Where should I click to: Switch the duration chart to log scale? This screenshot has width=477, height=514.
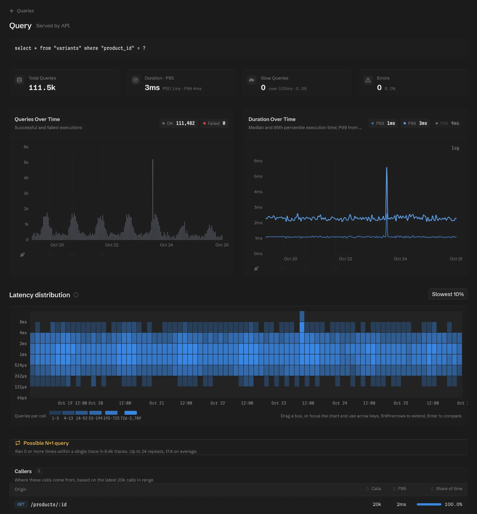point(455,148)
